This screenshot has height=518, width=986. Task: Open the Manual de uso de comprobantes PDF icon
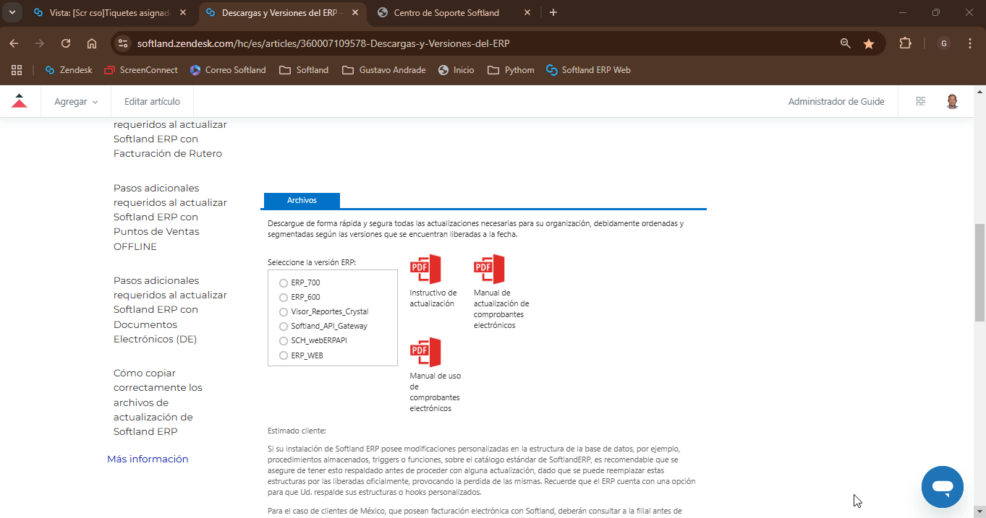(x=425, y=352)
